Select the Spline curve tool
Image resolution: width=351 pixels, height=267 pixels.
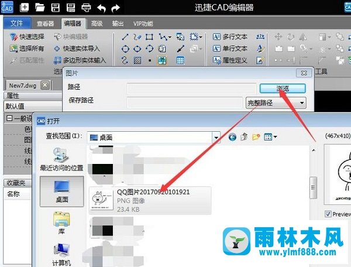125,60
